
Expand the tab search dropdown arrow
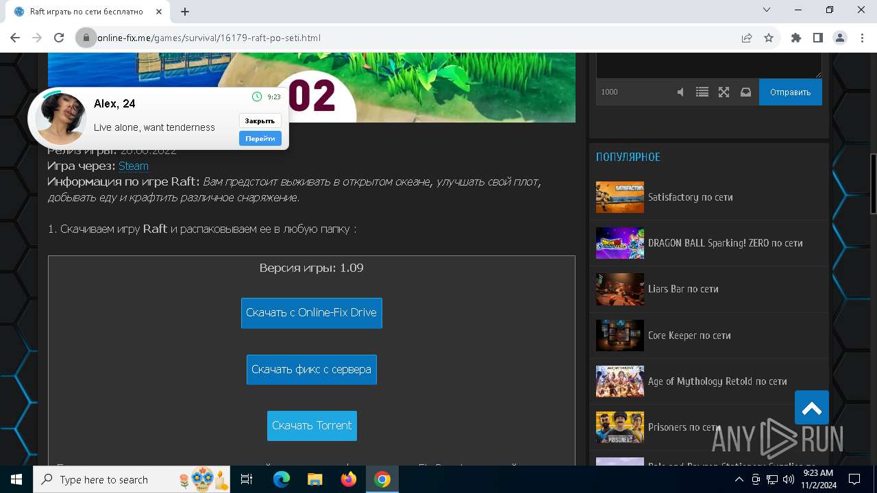click(x=767, y=10)
